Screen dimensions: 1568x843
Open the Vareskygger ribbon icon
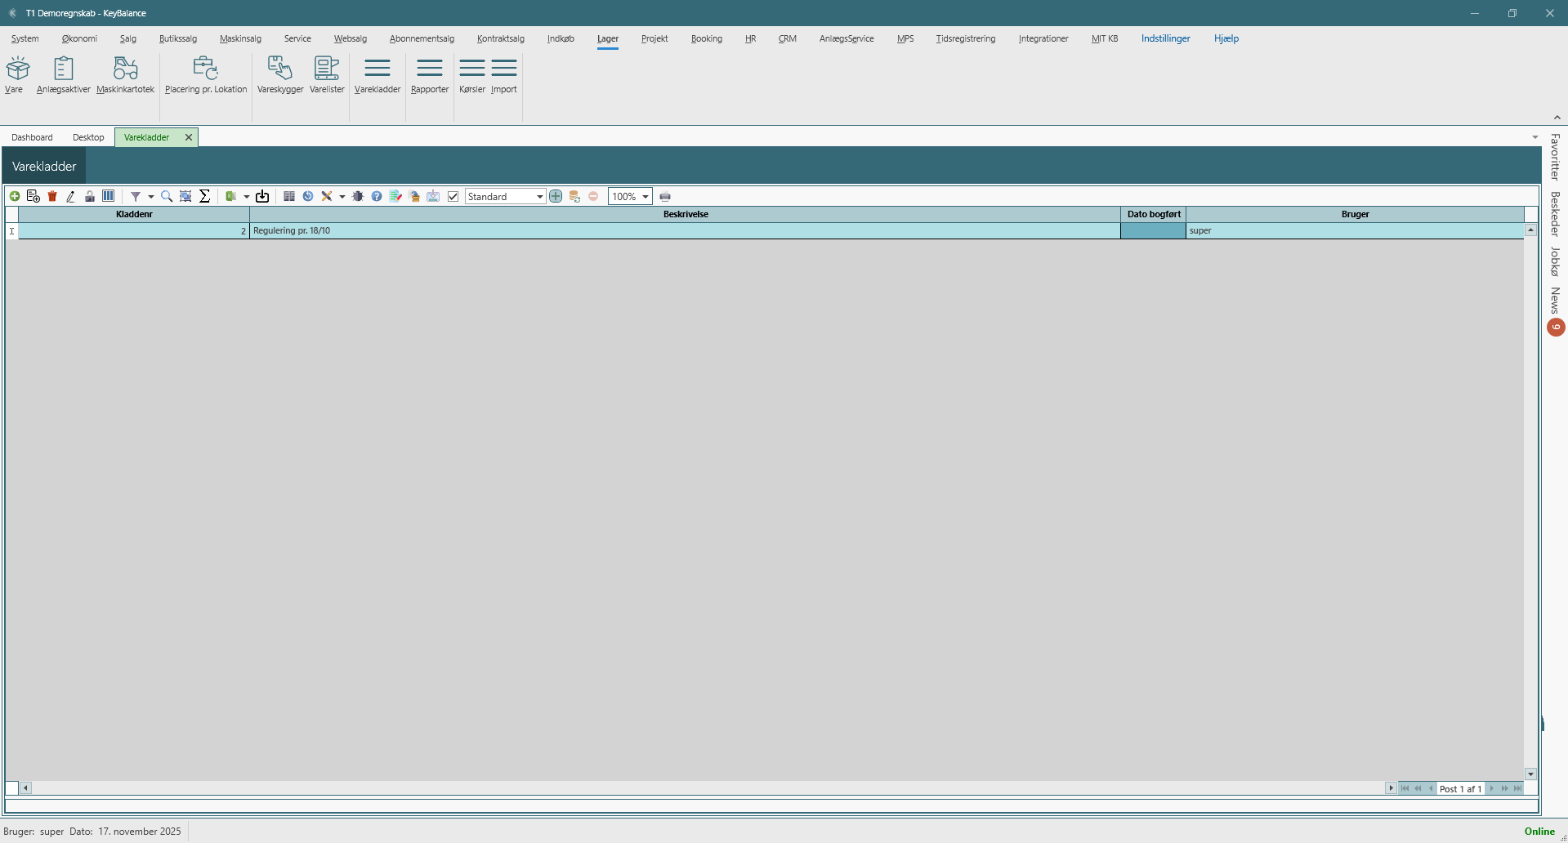280,75
